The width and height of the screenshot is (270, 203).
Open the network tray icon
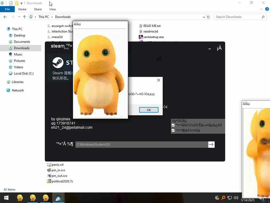pyautogui.click(x=230, y=198)
